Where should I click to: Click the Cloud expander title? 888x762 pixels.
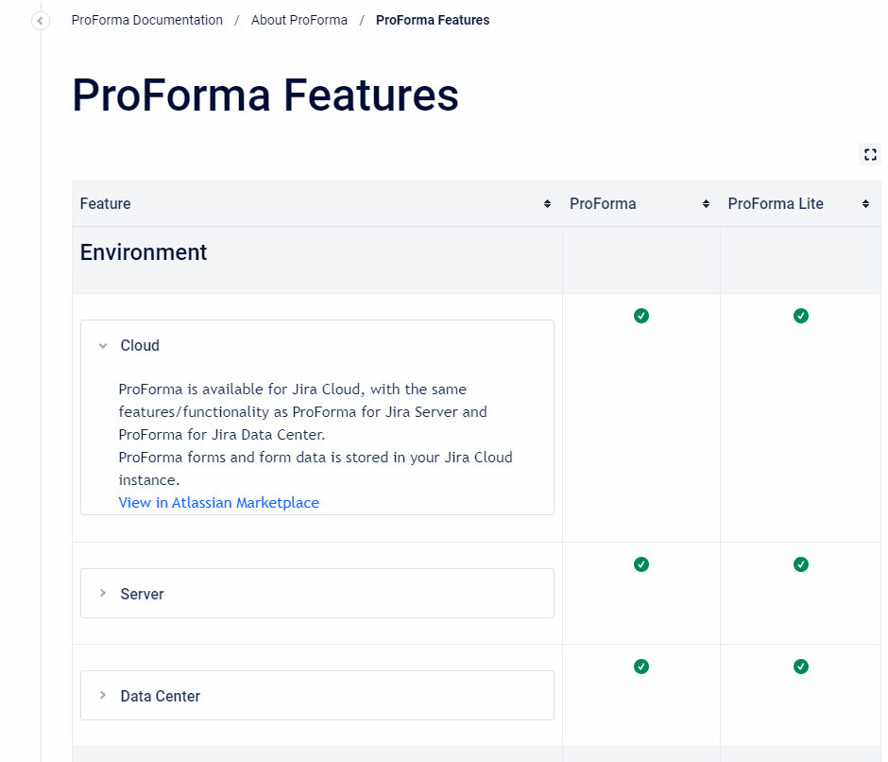[x=140, y=345]
